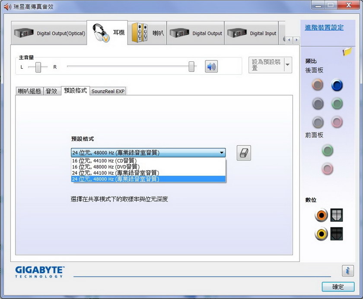Screen dimensions: 363x299
Task: Click the main volume slider handle
Action: [x=191, y=67]
